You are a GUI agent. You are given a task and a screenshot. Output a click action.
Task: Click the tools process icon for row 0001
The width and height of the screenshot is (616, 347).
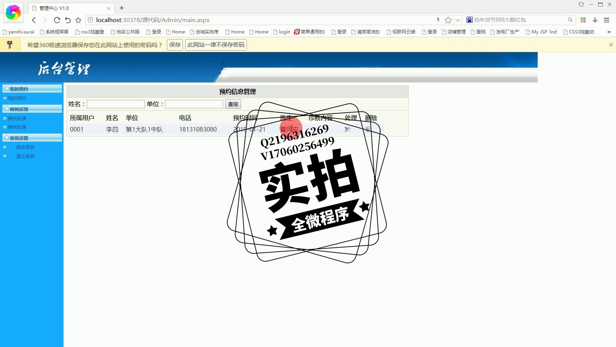point(348,129)
